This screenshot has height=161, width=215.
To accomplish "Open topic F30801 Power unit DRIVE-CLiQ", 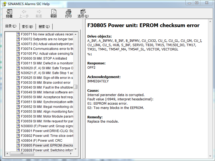I will tap(47, 131).
